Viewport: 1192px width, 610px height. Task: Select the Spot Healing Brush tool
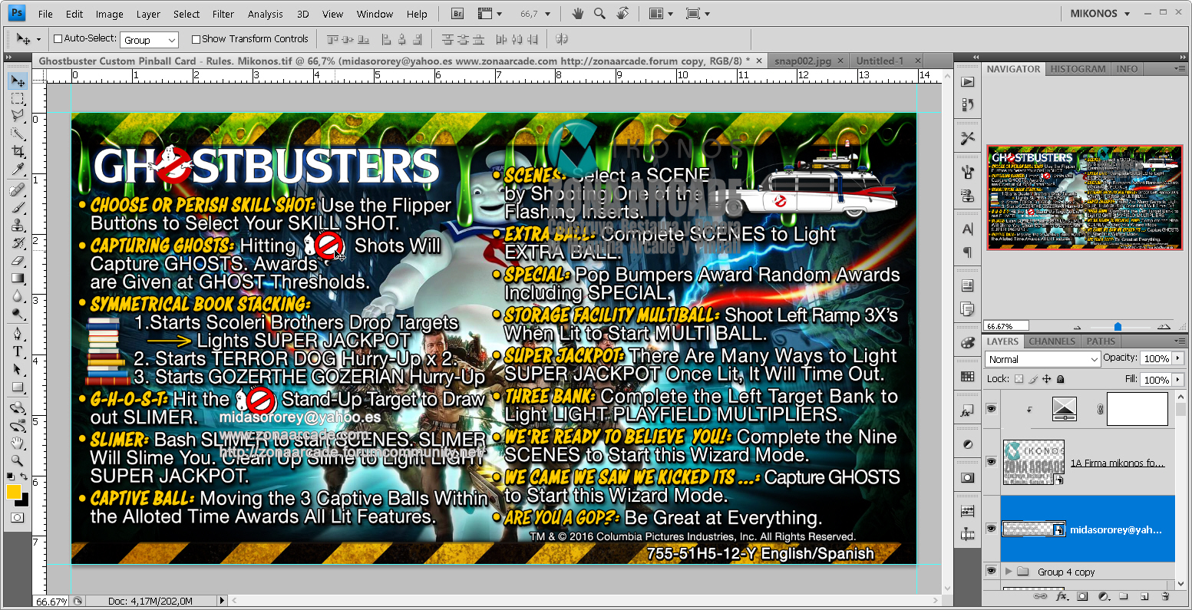(18, 190)
